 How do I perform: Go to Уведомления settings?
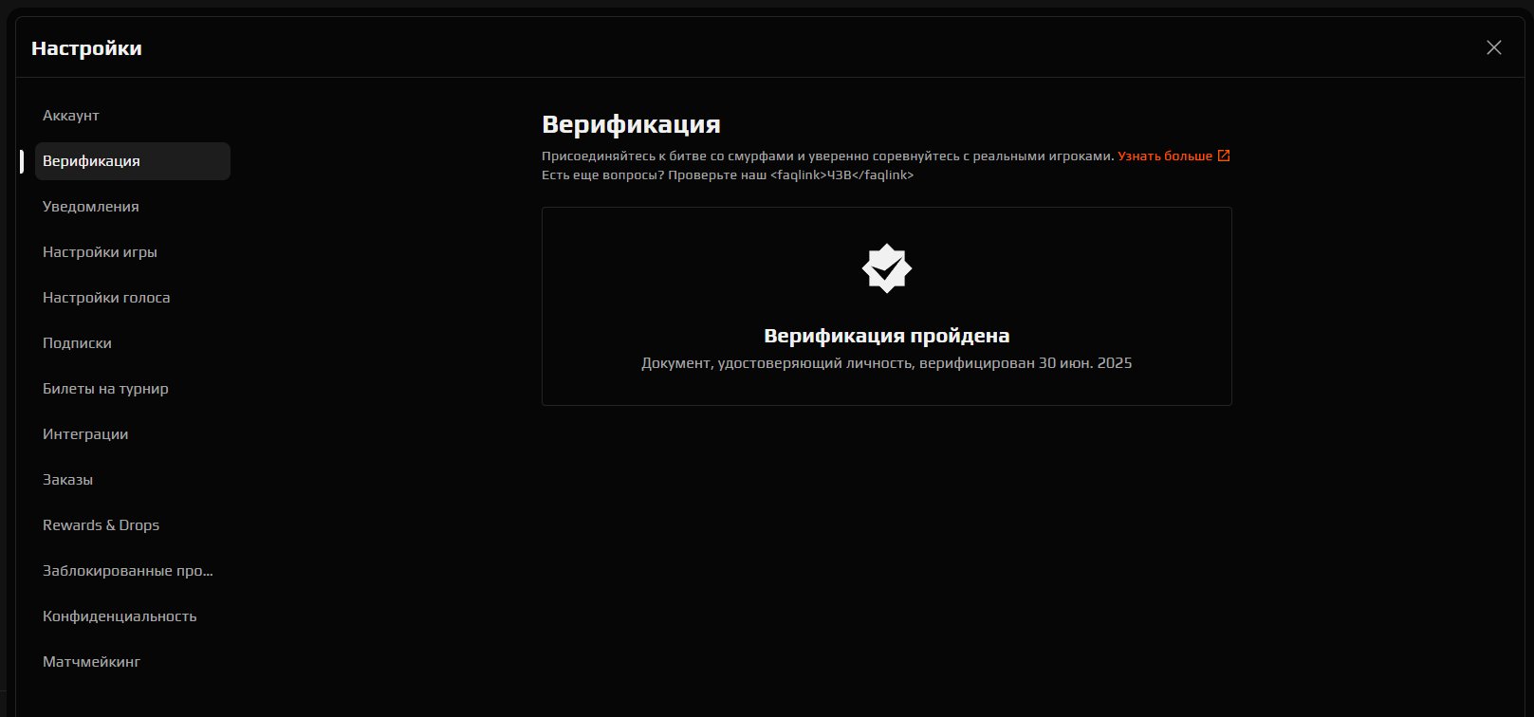click(x=91, y=207)
